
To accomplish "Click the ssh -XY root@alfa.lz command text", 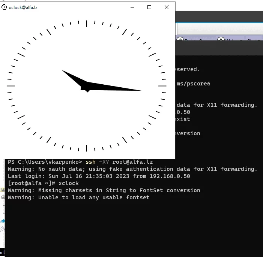I will 119,162.
